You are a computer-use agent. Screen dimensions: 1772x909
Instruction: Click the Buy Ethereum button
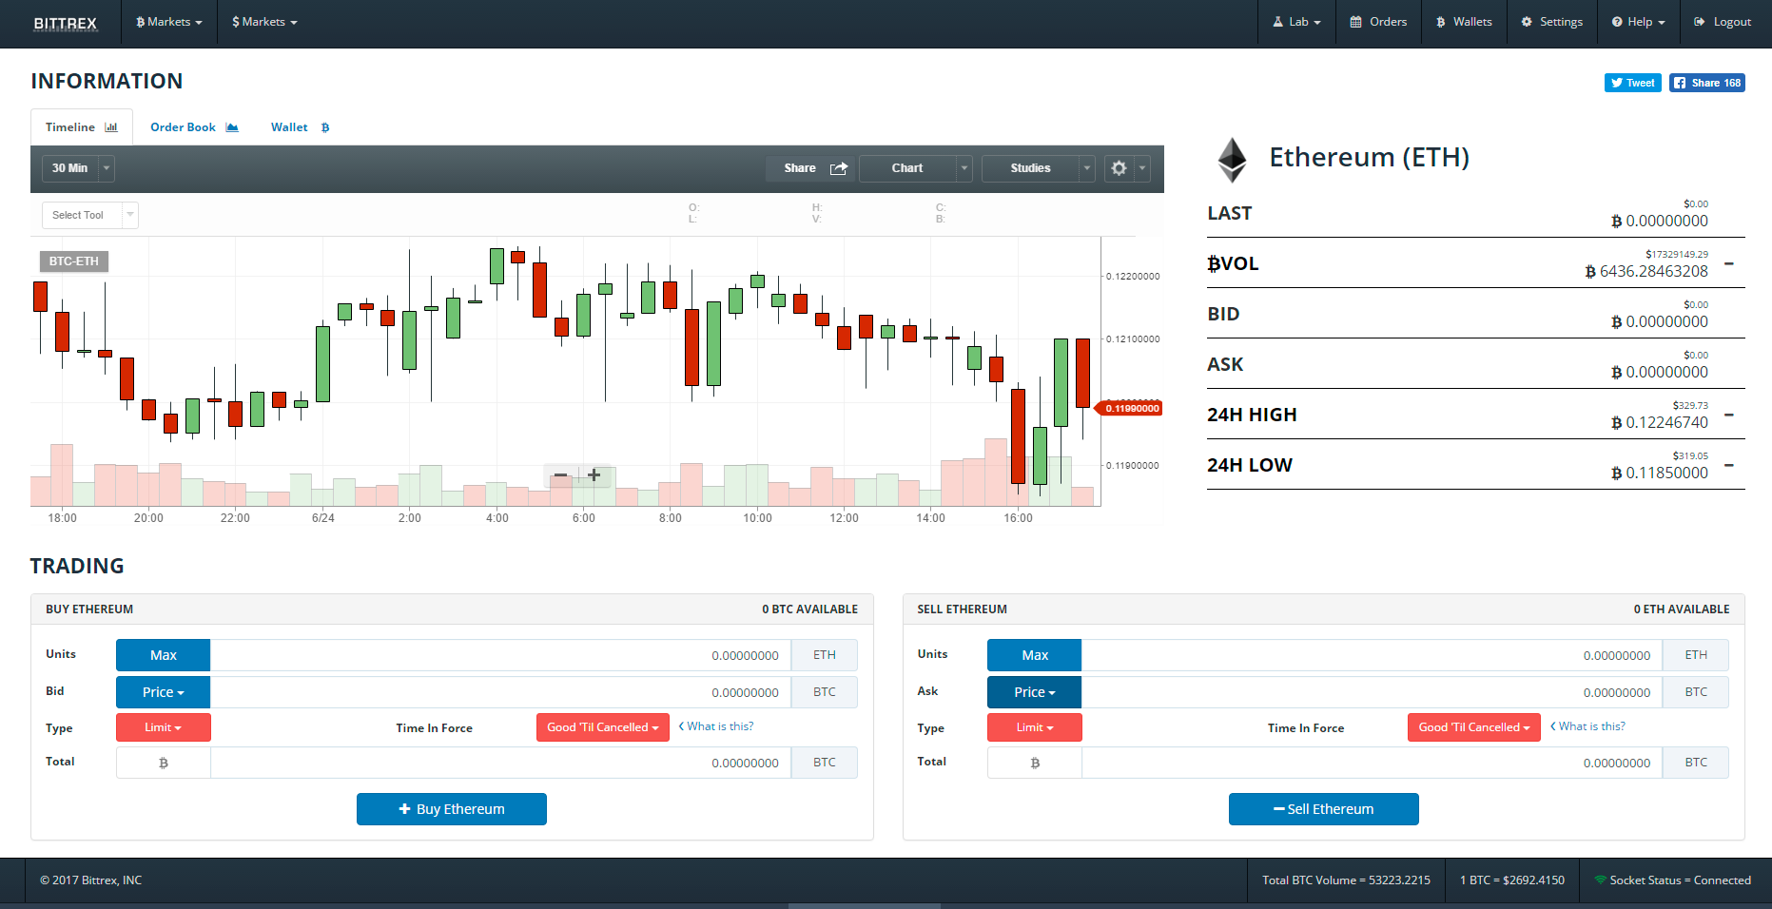[452, 809]
